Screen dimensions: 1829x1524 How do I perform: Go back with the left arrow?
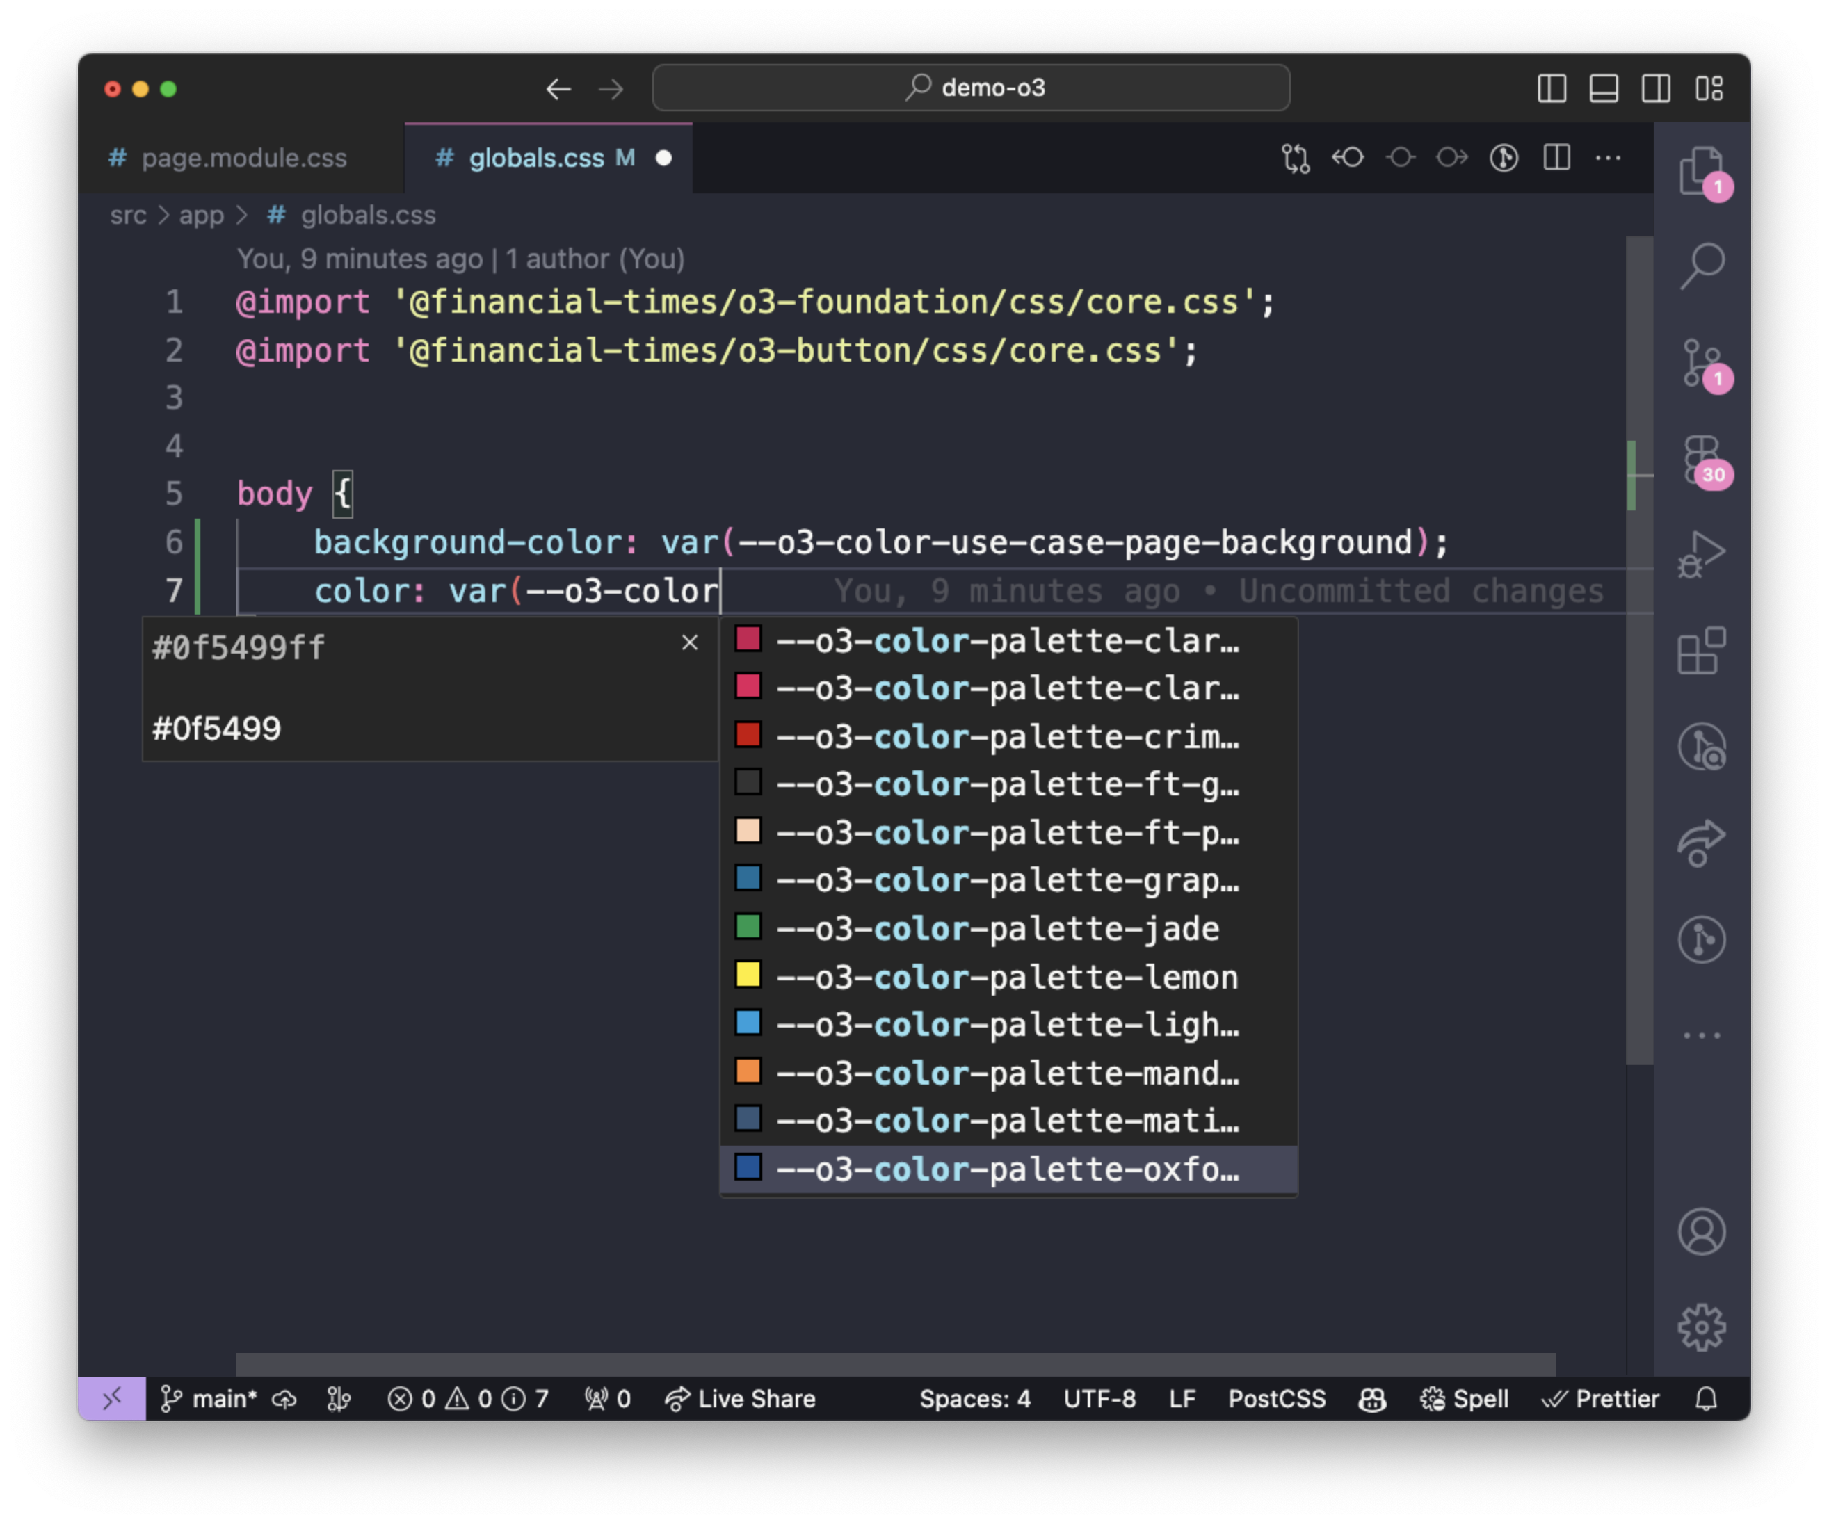click(x=558, y=89)
